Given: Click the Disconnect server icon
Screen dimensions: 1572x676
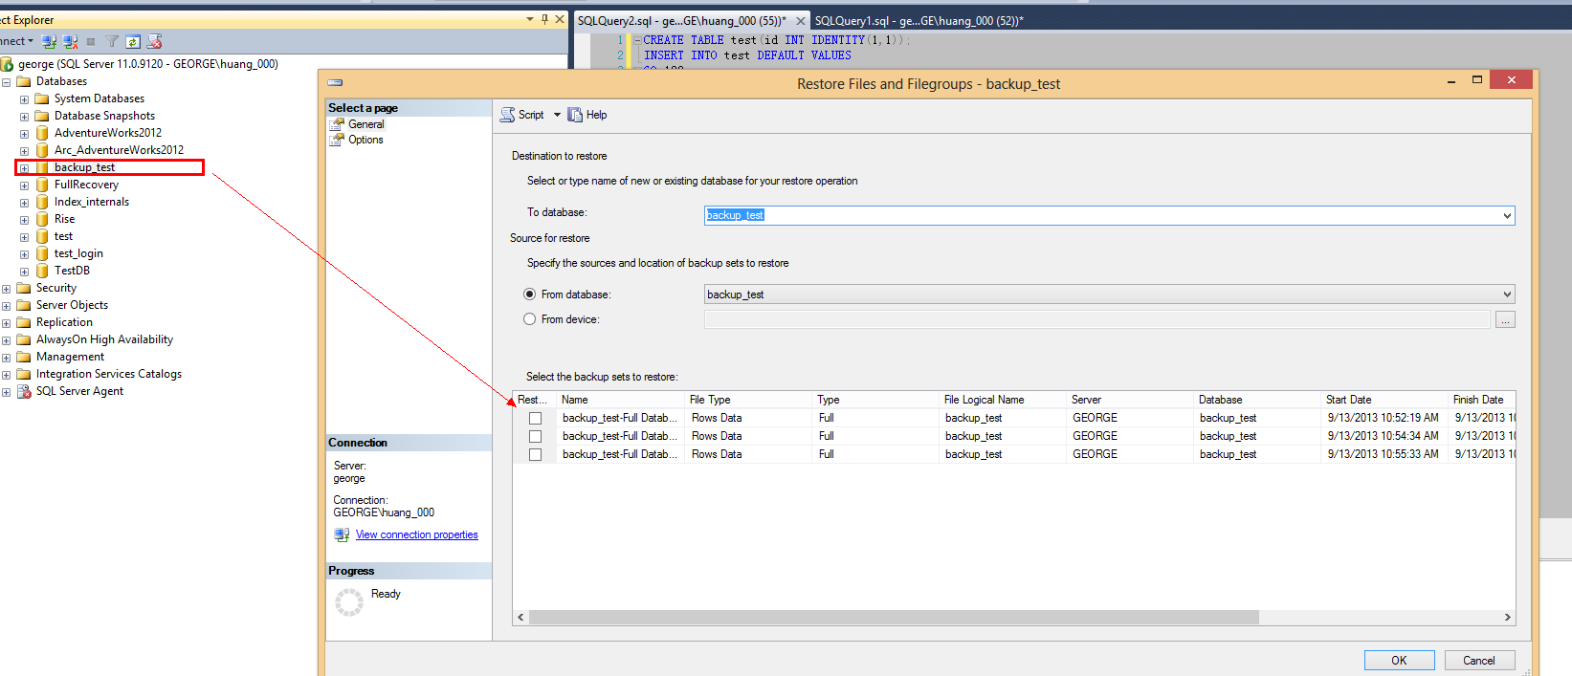Looking at the screenshot, I should click(x=70, y=41).
